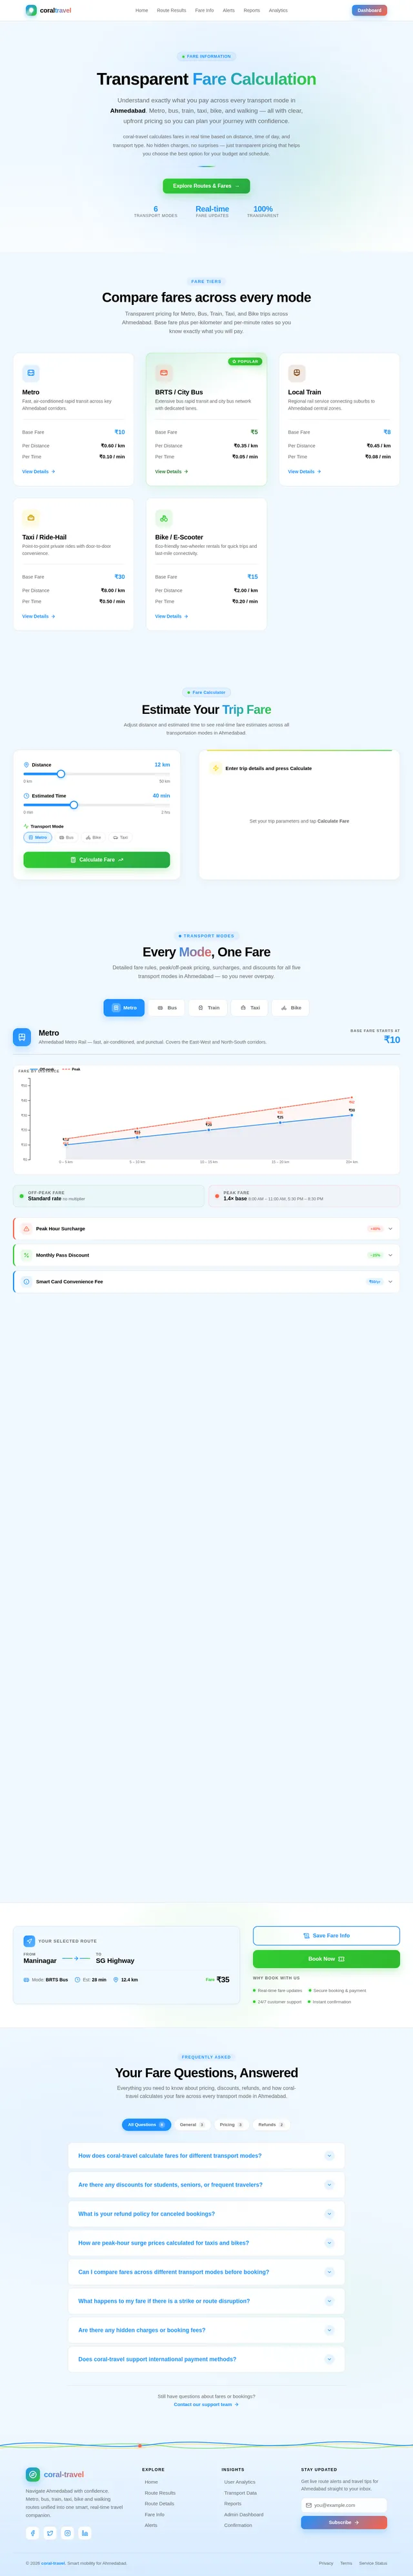The height and width of the screenshot is (2576, 413).
Task: Click the Subscribe button in the footer
Action: coord(343,2522)
